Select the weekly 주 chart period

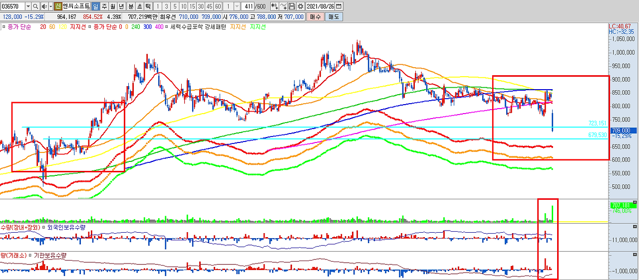coord(104,6)
